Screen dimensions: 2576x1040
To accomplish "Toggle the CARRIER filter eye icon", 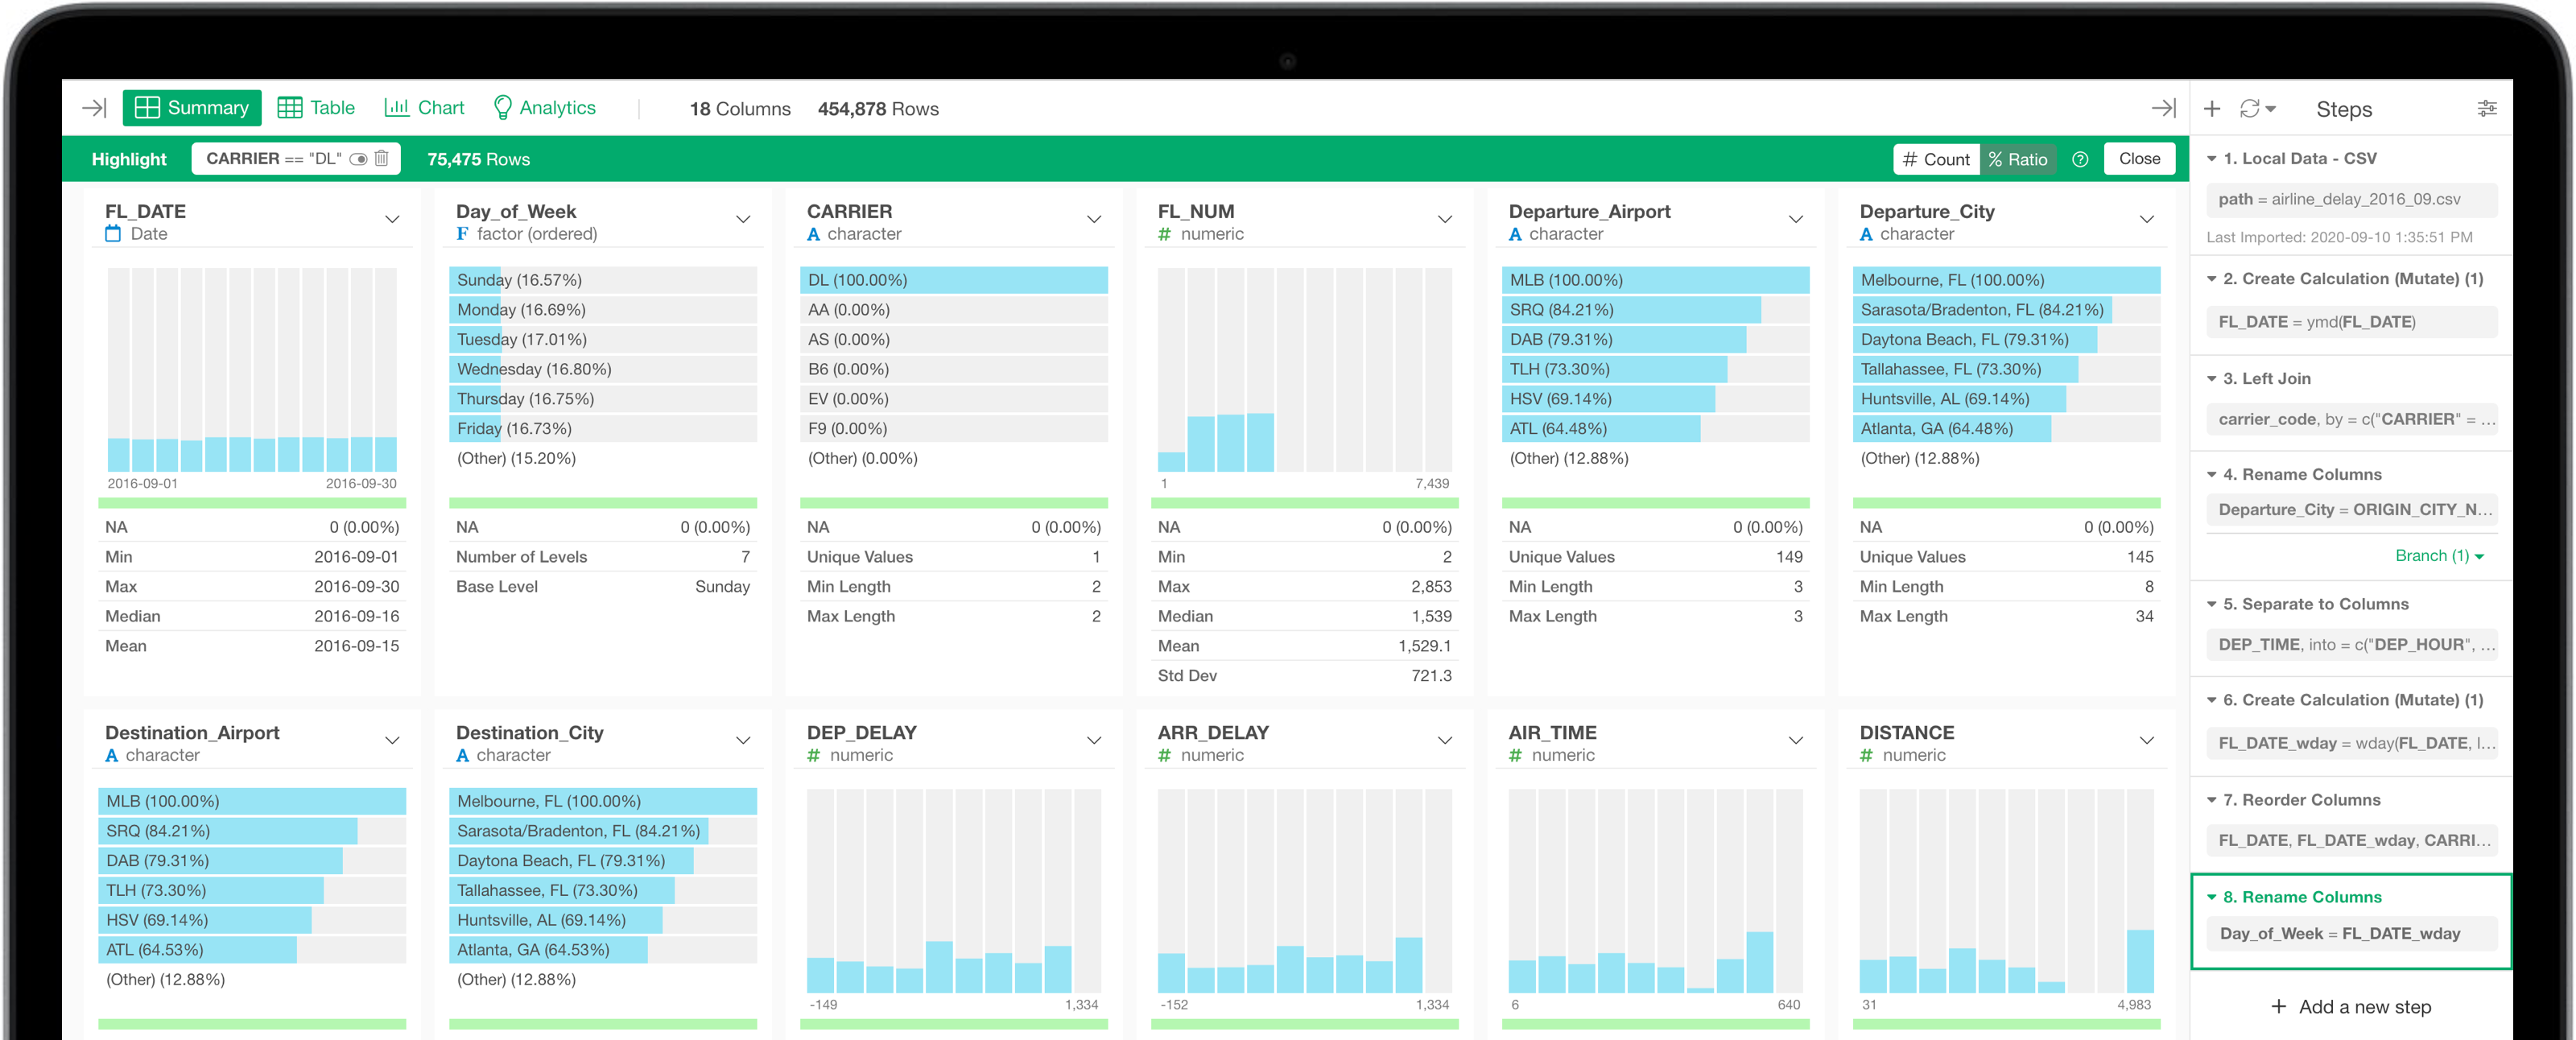I will pyautogui.click(x=358, y=159).
